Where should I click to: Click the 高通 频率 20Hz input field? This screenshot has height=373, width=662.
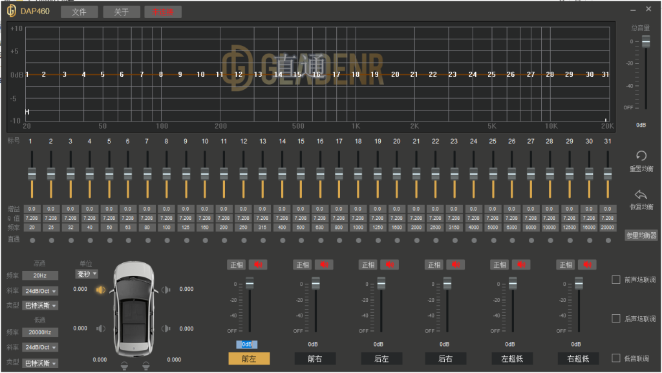[x=40, y=275]
